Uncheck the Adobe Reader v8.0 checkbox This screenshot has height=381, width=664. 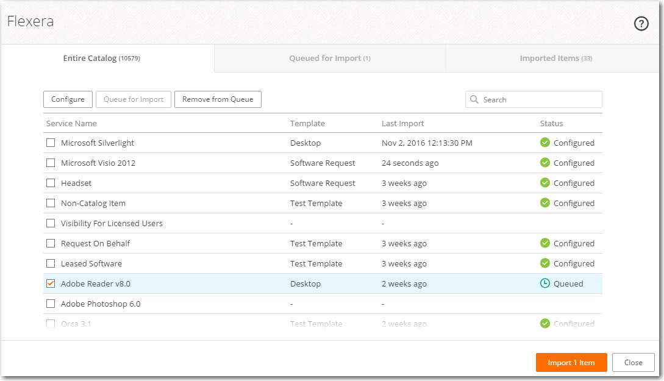(x=51, y=283)
